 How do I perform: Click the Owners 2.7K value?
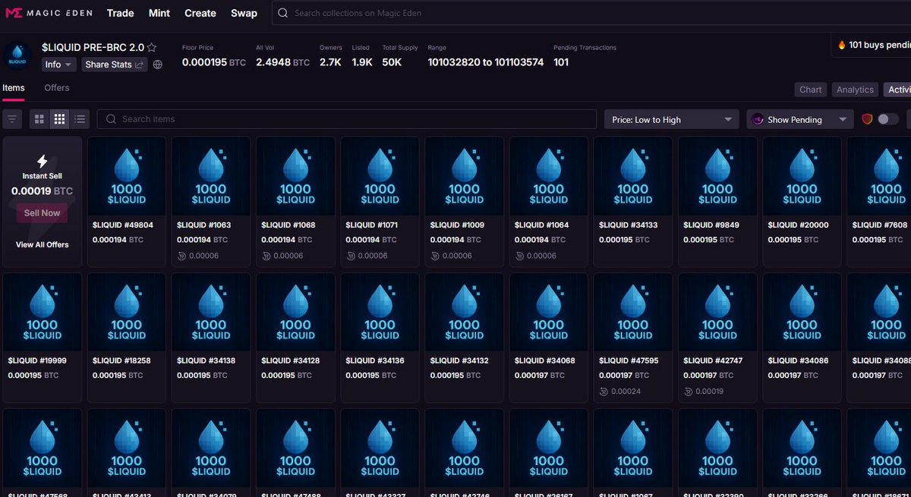click(330, 62)
